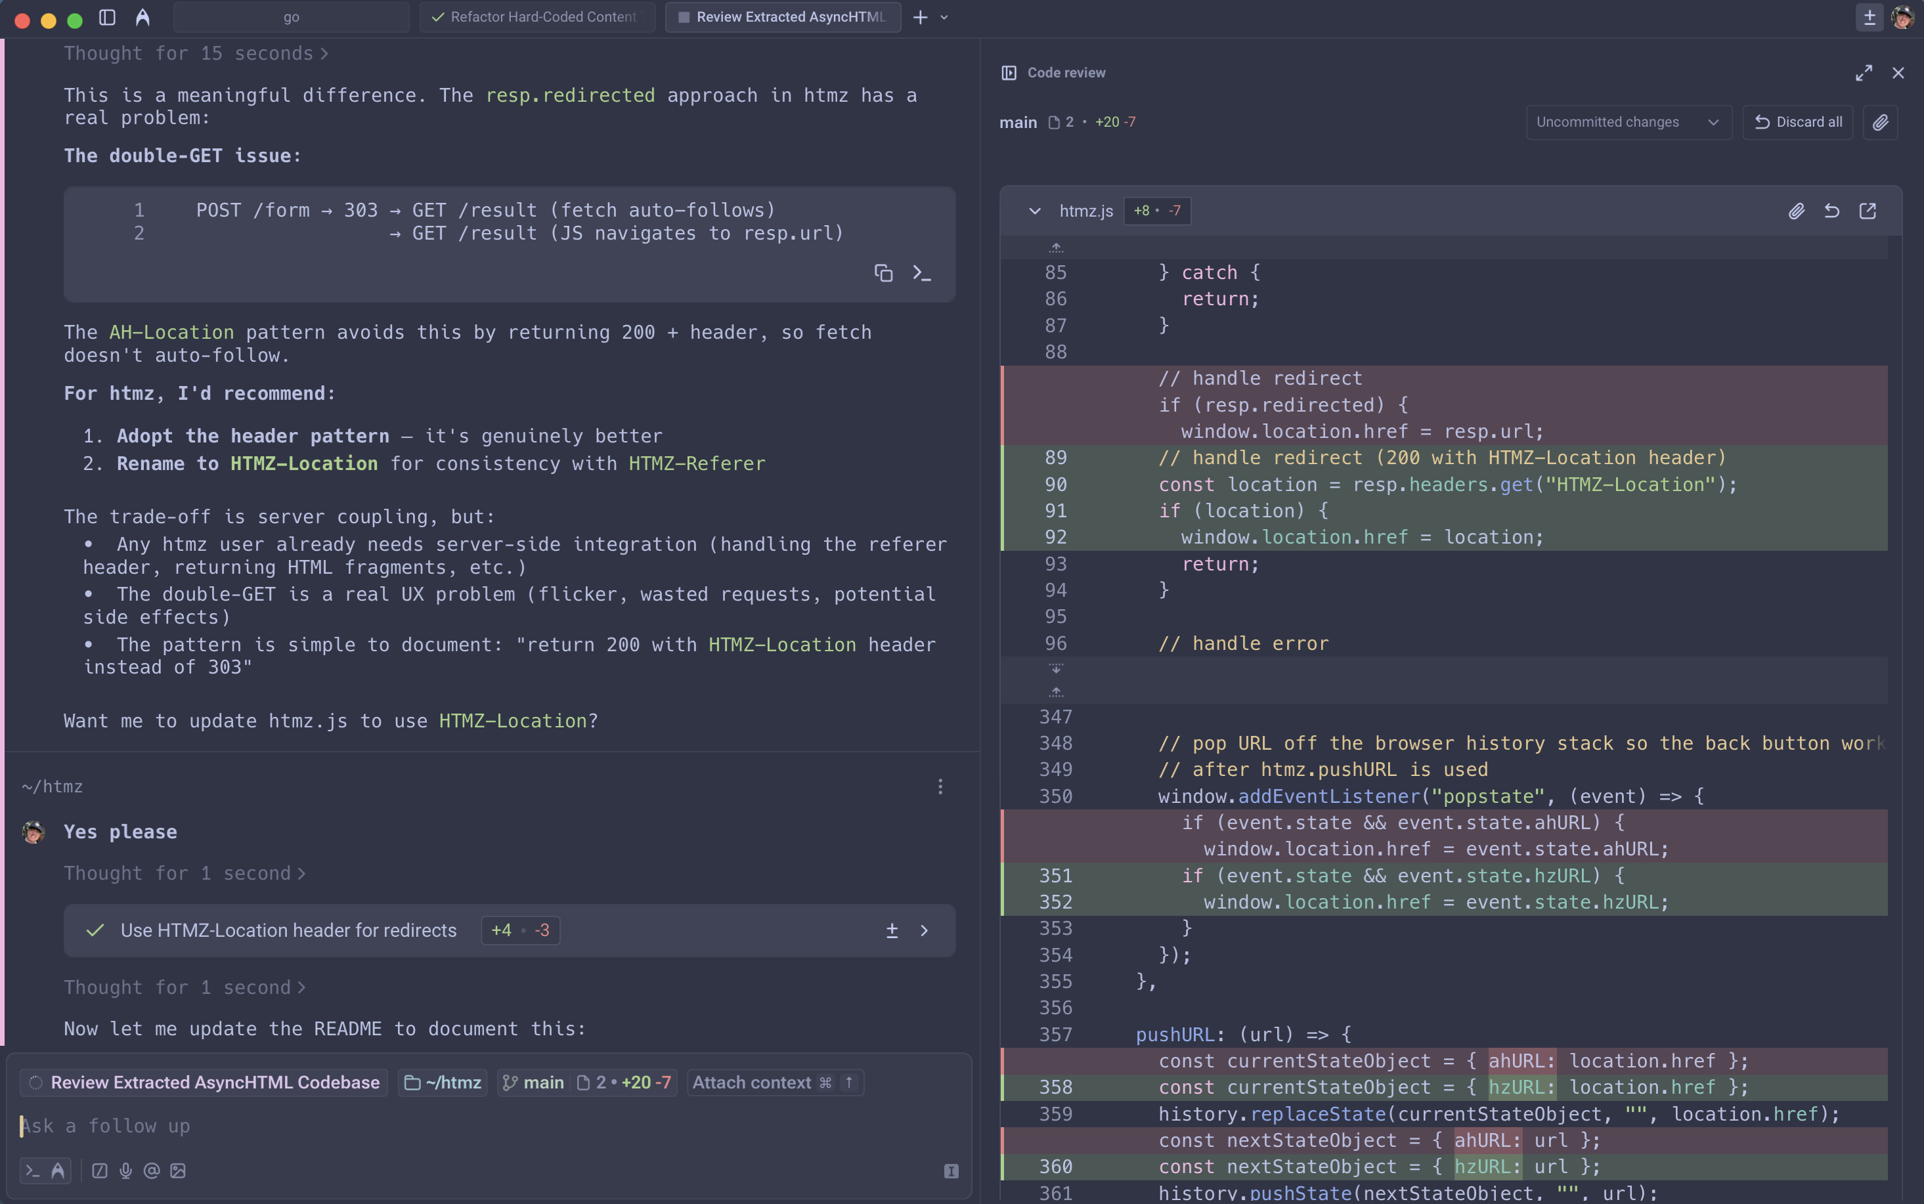
Task: Open the @ mention icon in the input bar
Action: [x=151, y=1171]
